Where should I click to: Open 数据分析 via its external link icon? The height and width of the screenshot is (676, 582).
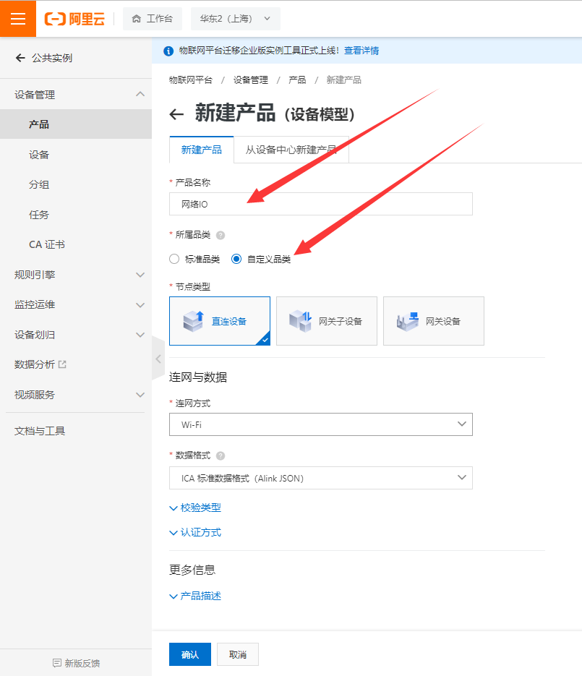64,364
